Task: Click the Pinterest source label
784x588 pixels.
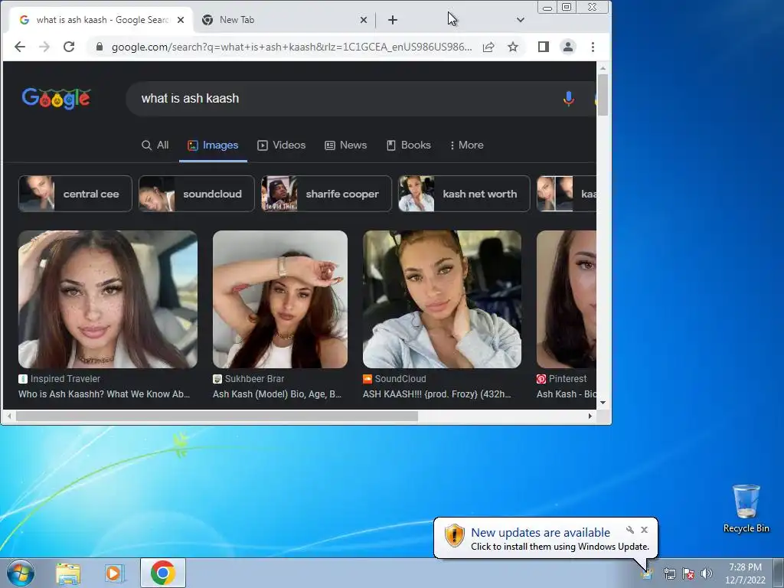Action: coord(561,378)
